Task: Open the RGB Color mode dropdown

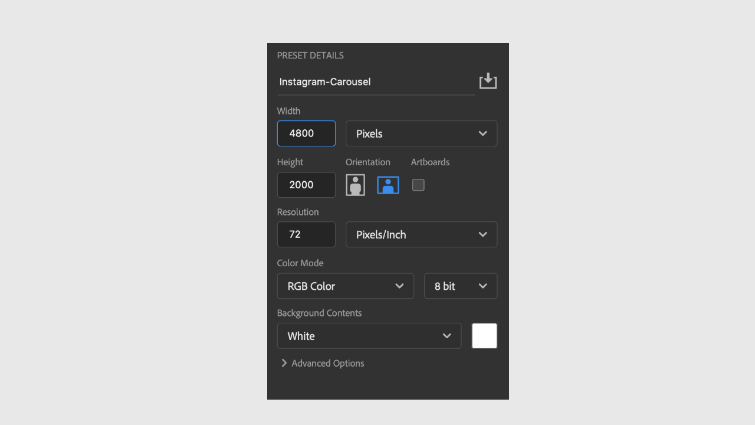Action: (x=346, y=286)
